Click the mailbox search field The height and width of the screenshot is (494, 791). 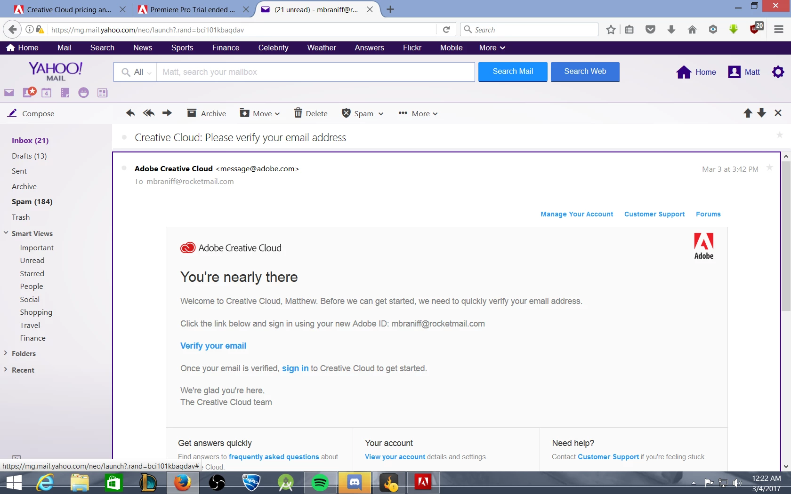(x=315, y=72)
